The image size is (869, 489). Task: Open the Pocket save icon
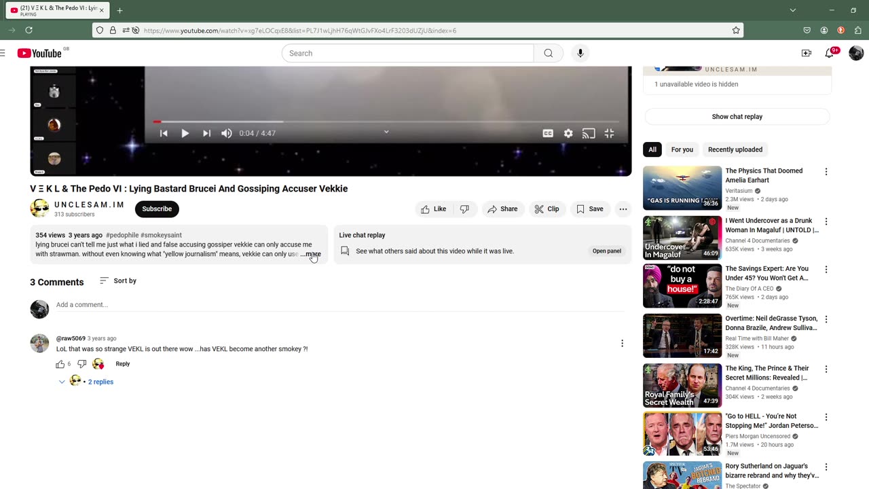(807, 30)
